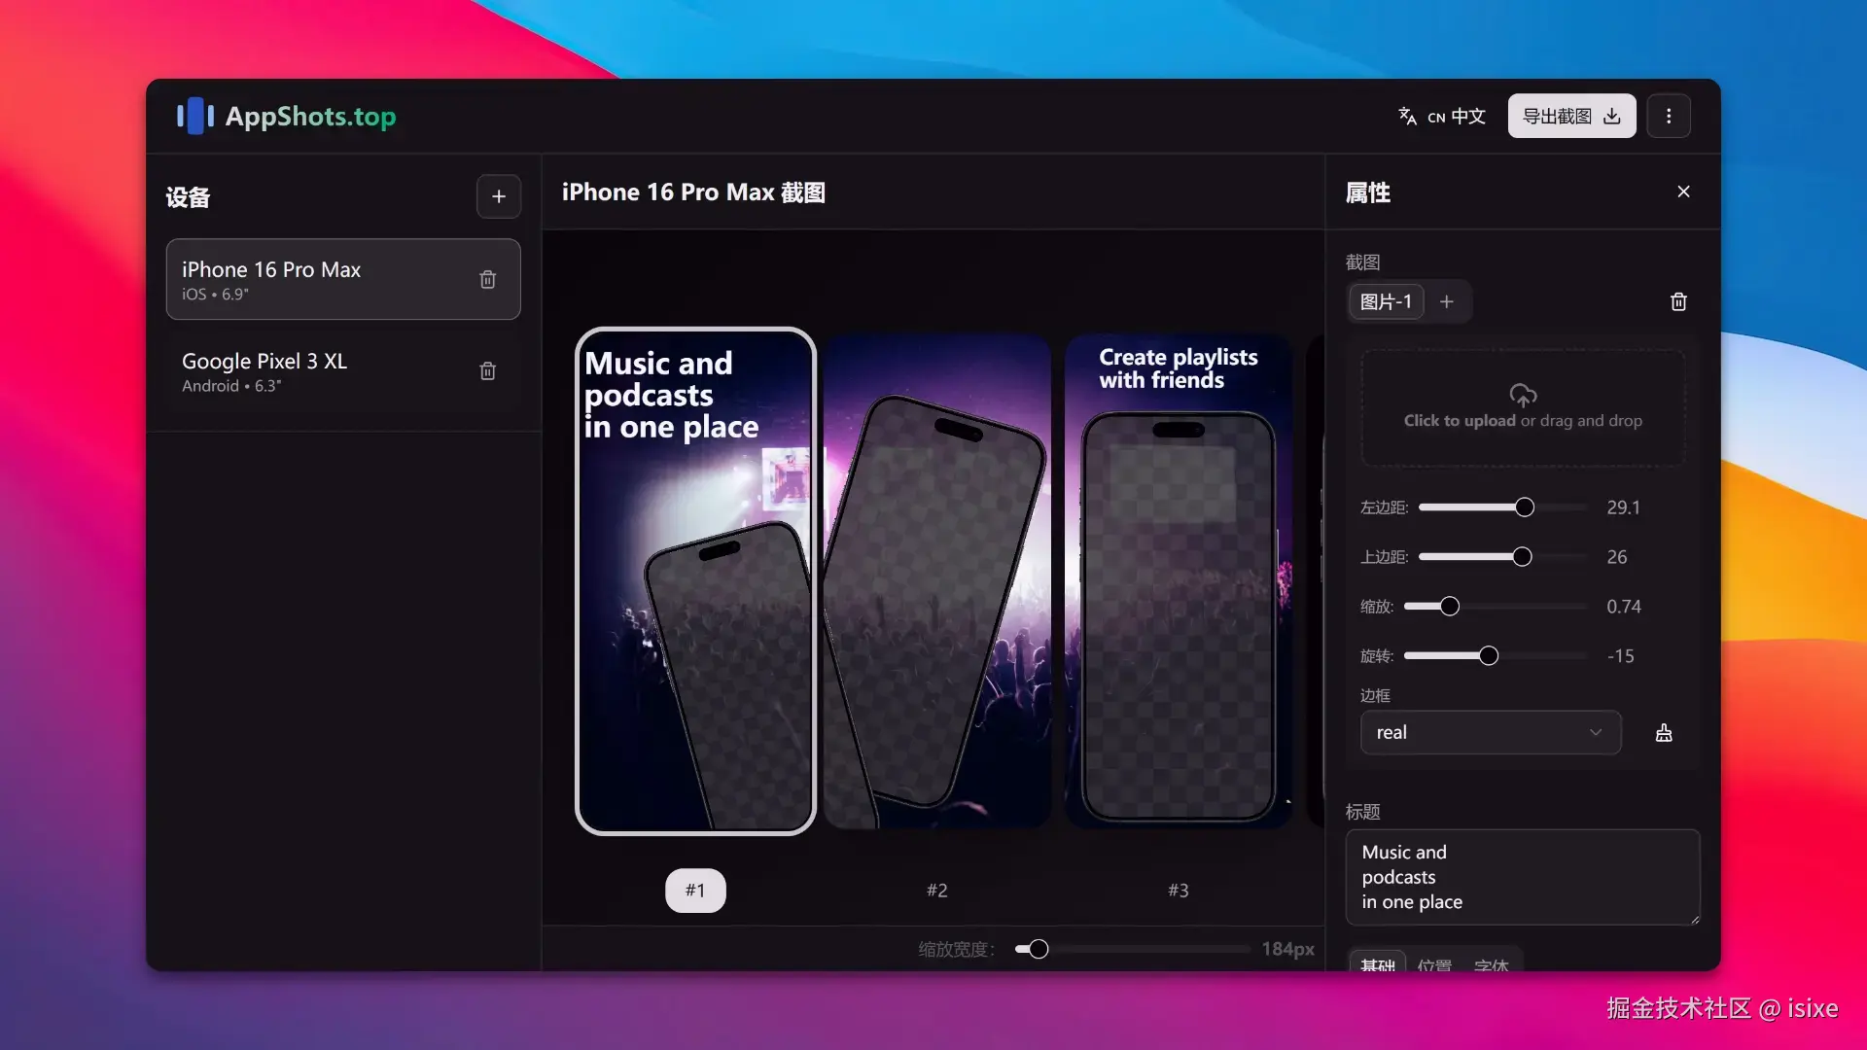Open the real frame dropdown

click(1490, 733)
